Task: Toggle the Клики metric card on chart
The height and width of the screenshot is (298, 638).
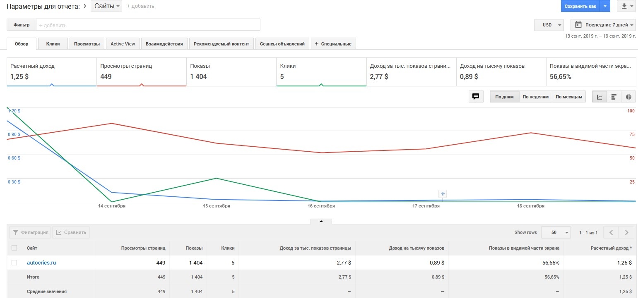Action: click(321, 72)
